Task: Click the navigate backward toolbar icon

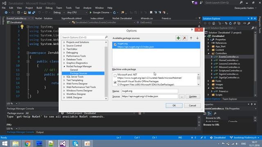Action: click(6, 13)
